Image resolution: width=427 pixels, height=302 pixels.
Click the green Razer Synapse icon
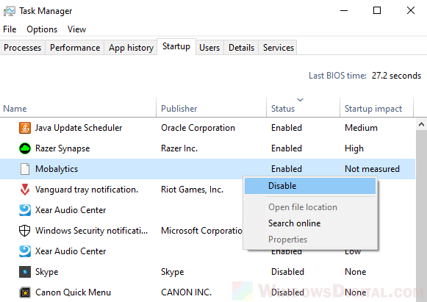25,148
